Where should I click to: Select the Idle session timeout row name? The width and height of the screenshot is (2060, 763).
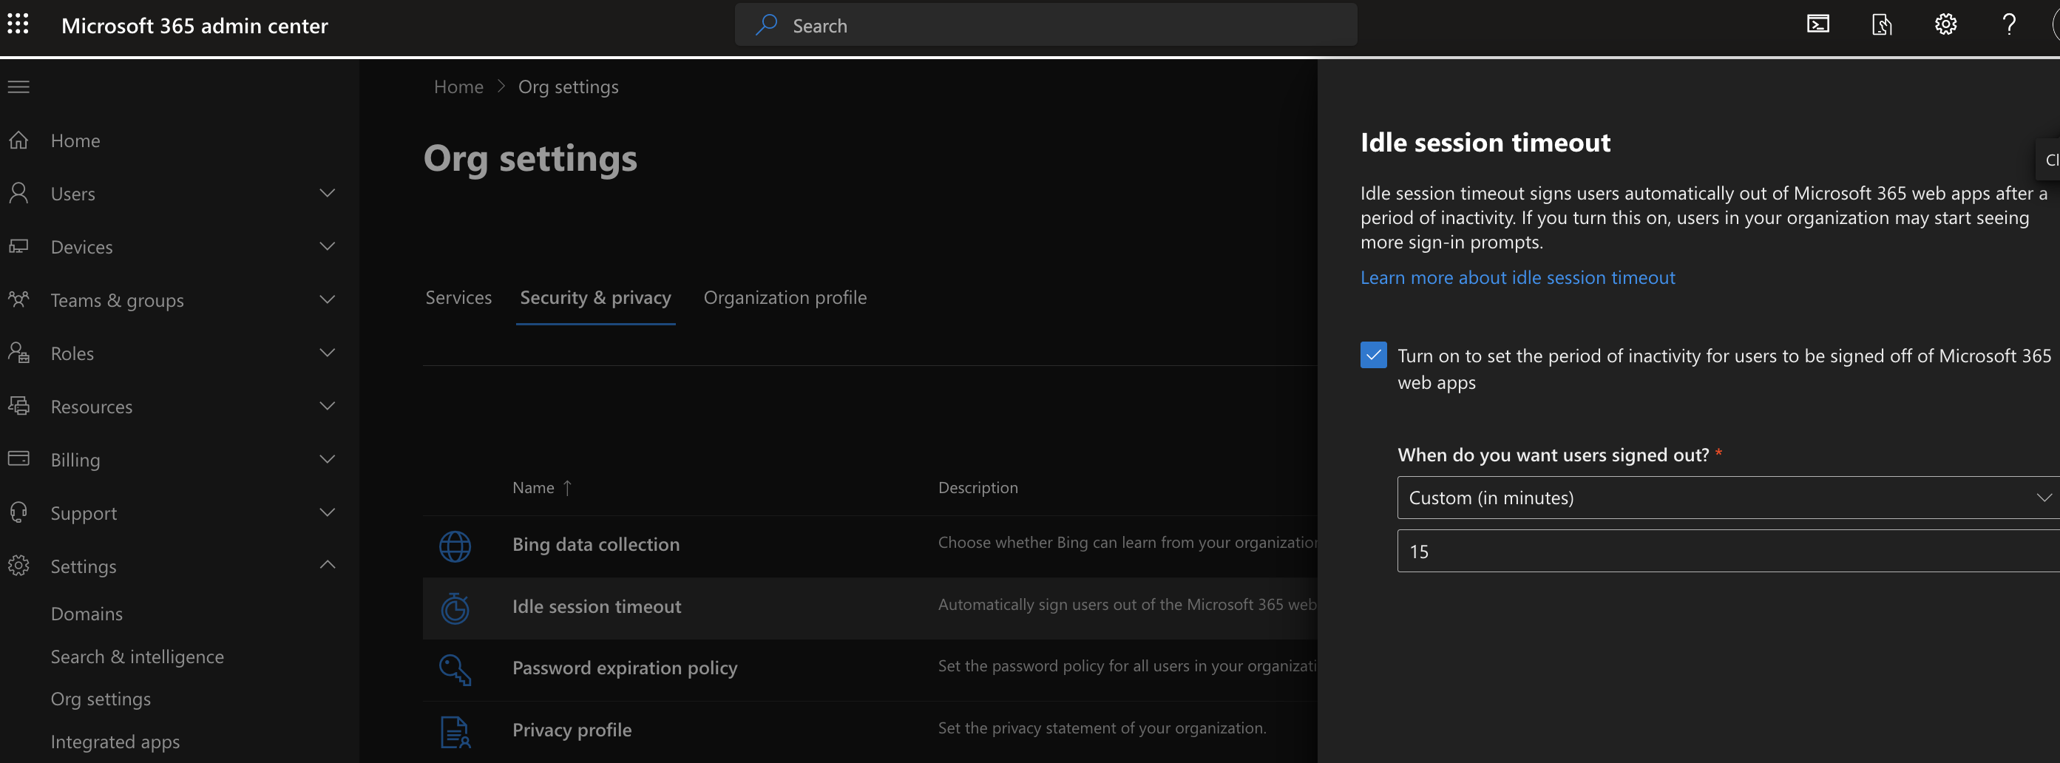click(597, 606)
